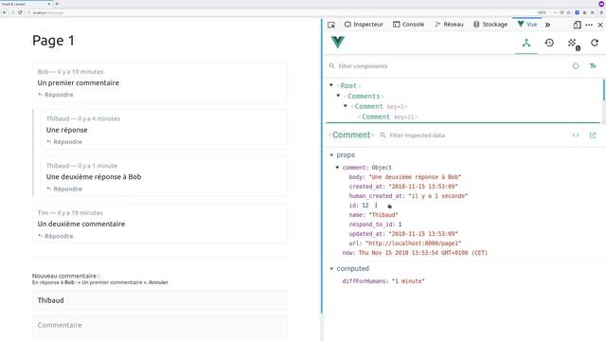Show more devtools tabs chevron
Screen dimensions: 606x341
pyautogui.click(x=547, y=25)
